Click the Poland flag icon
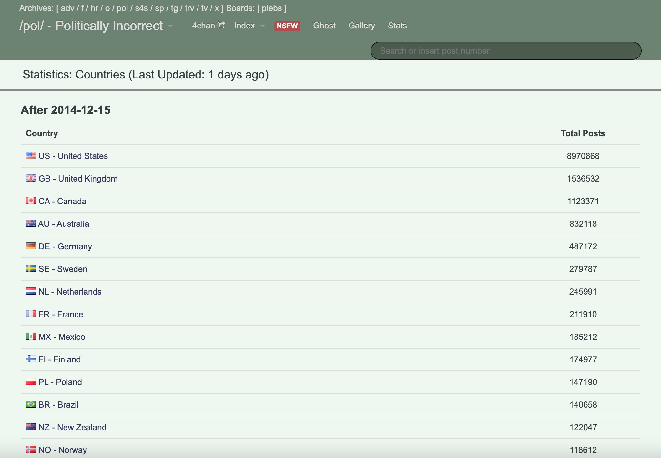This screenshot has height=458, width=661. coord(31,381)
